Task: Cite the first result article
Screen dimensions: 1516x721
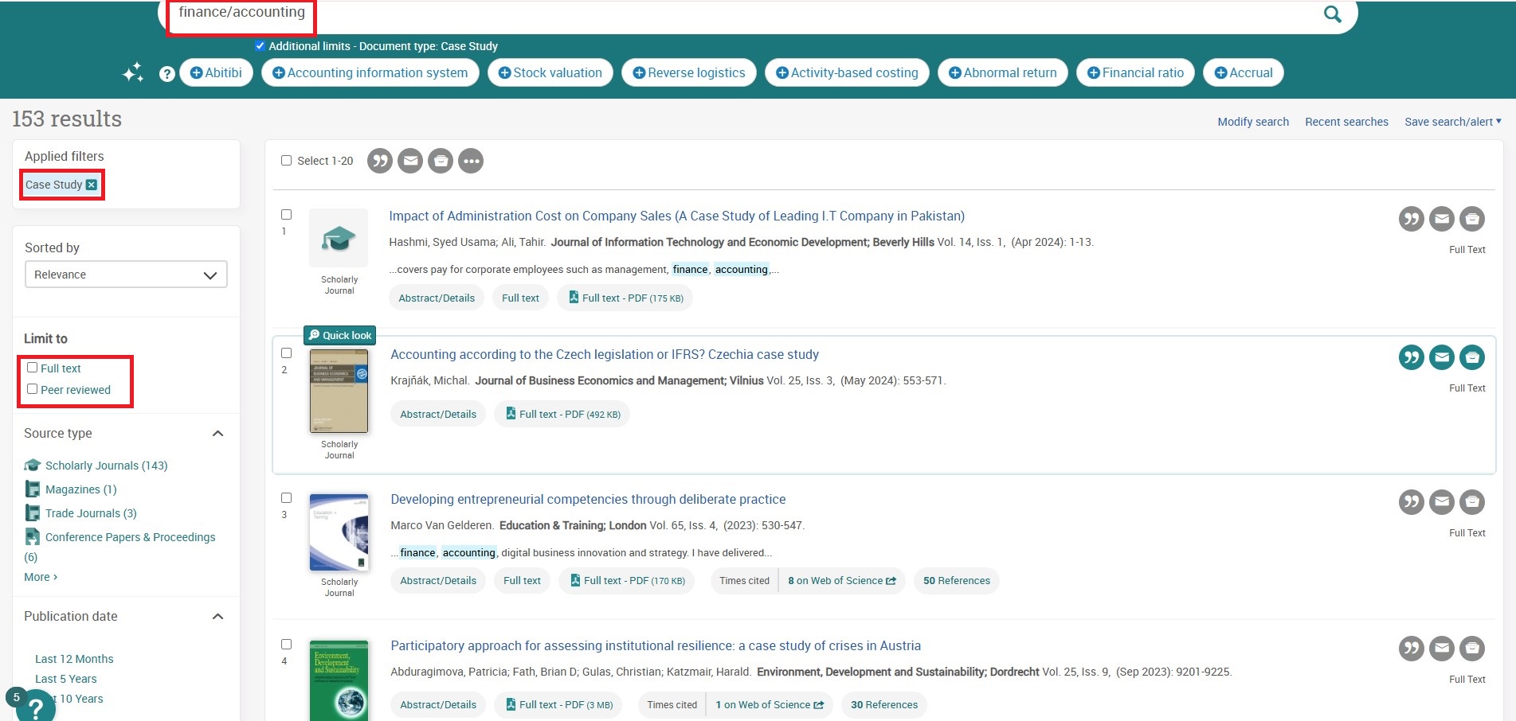Action: [1411, 219]
